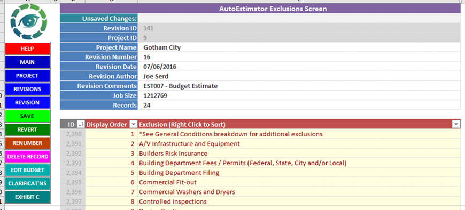Viewport: 465px width, 210px height.
Task: Select ID cell 2,392
Action: click(73, 154)
